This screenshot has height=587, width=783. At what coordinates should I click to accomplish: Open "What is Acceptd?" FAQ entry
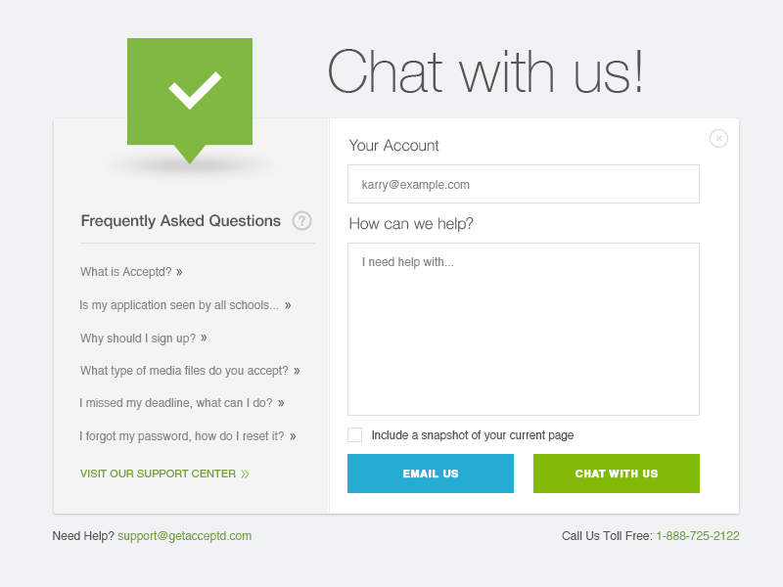tap(126, 272)
